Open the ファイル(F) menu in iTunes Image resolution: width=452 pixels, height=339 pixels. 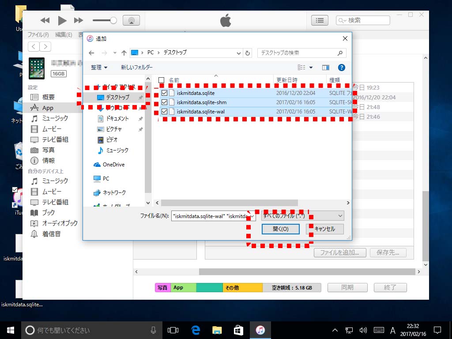(x=38, y=35)
